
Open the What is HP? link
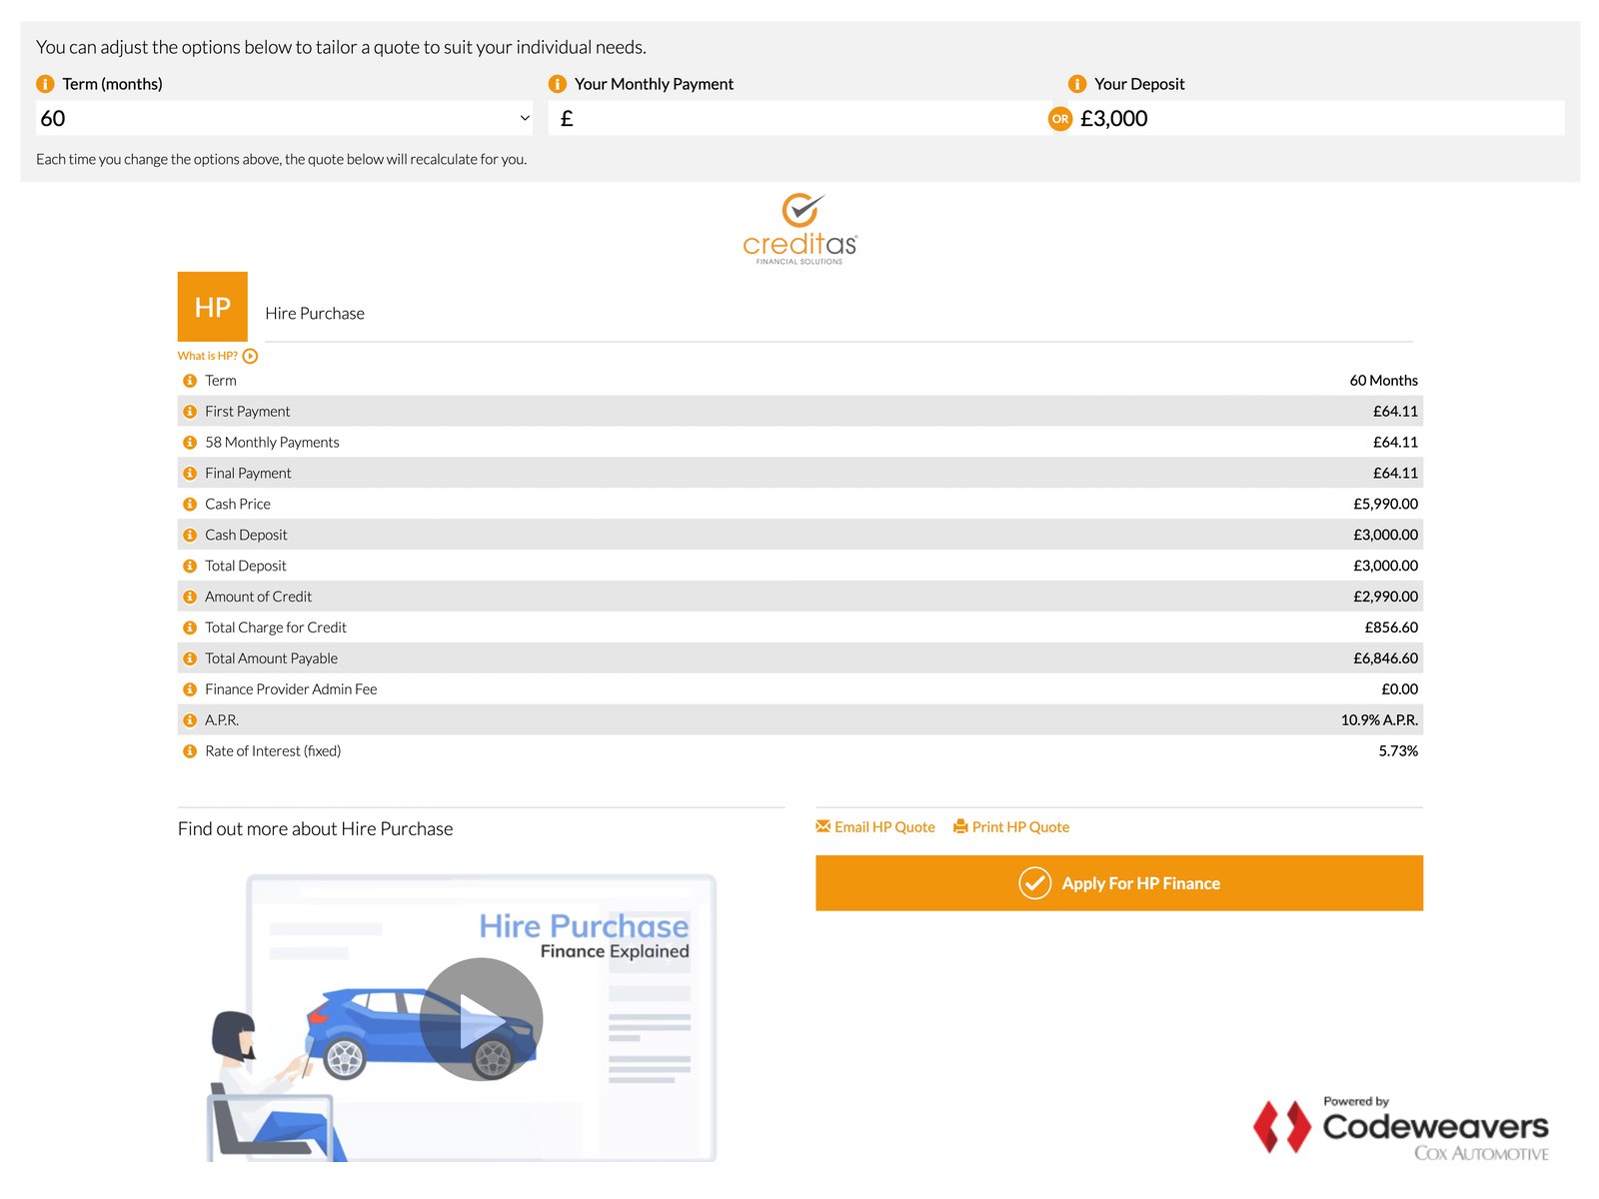coord(208,356)
